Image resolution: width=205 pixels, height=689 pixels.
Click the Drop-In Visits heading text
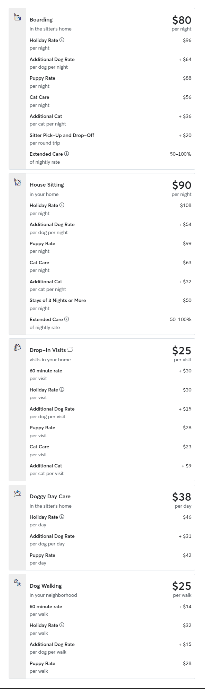pos(48,350)
